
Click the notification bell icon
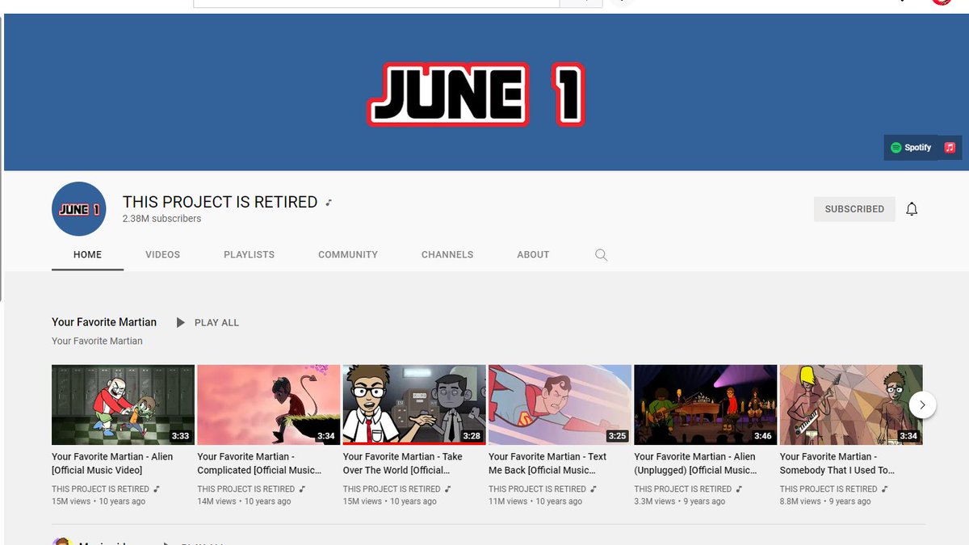912,209
